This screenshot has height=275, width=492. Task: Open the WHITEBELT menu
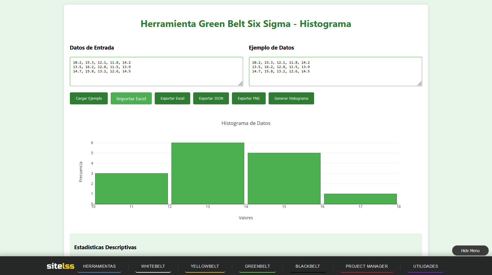153,266
